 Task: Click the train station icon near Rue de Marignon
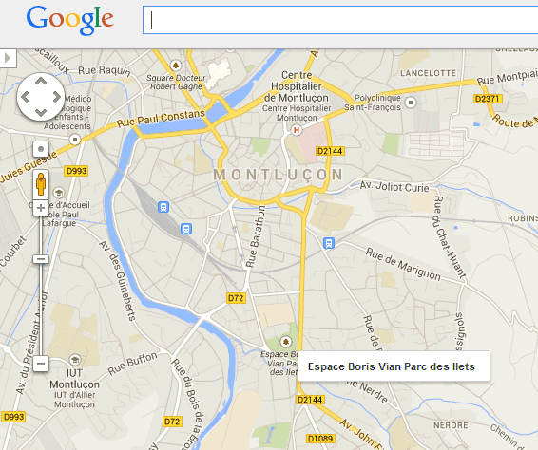pyautogui.click(x=329, y=243)
